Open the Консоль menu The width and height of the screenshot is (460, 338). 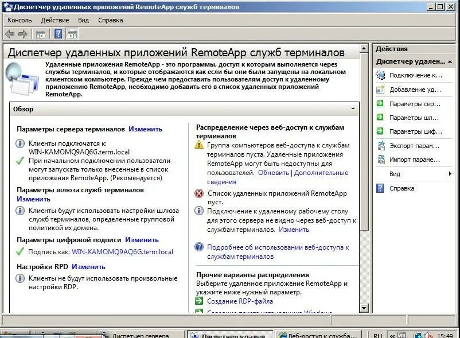[20, 20]
